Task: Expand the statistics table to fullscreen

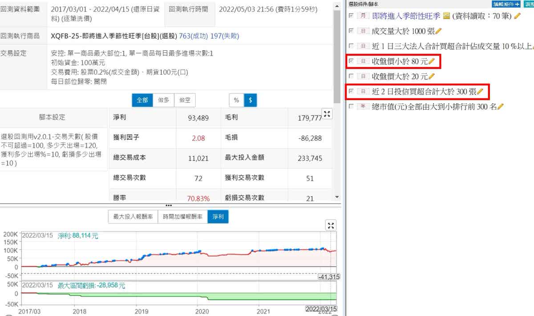Action: (x=327, y=114)
